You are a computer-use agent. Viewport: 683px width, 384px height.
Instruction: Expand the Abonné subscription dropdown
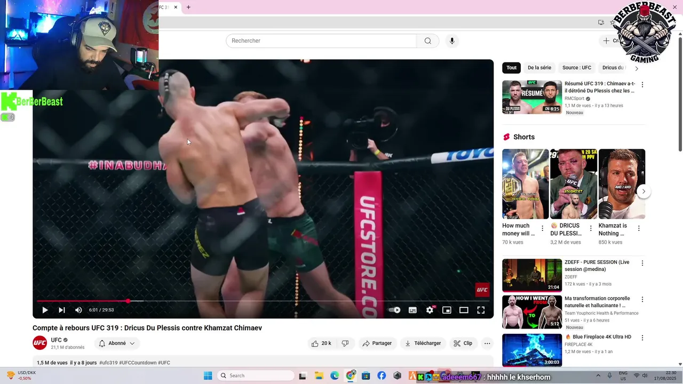[x=117, y=343]
